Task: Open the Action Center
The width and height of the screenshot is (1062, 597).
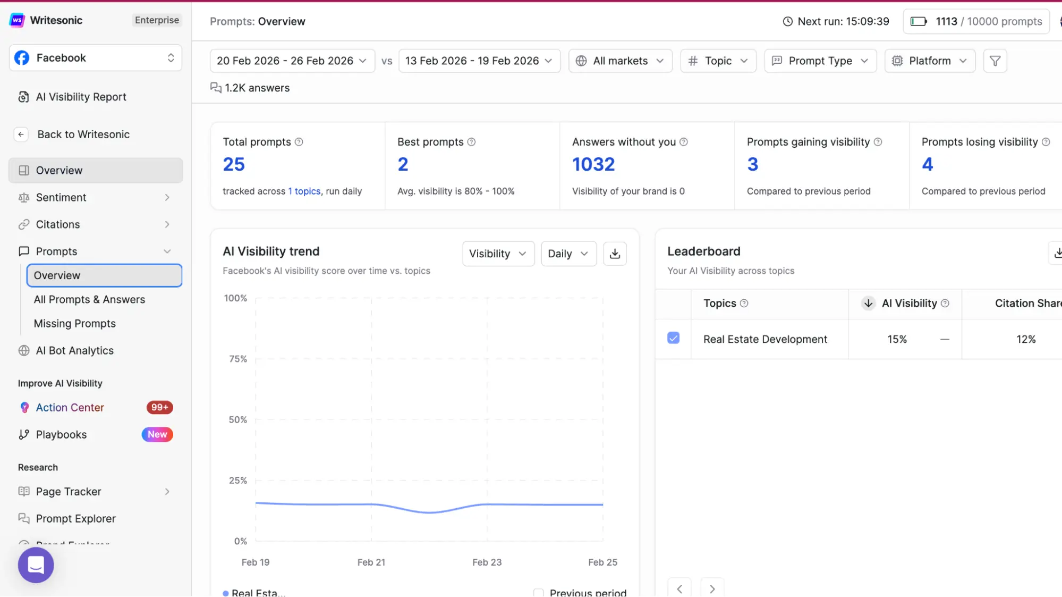Action: 70,407
